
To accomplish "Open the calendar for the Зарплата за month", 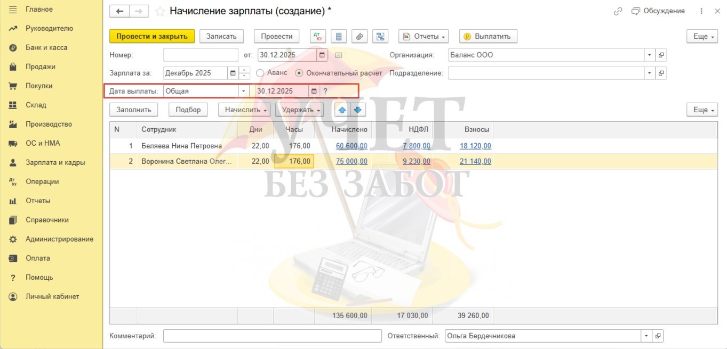I will point(233,73).
